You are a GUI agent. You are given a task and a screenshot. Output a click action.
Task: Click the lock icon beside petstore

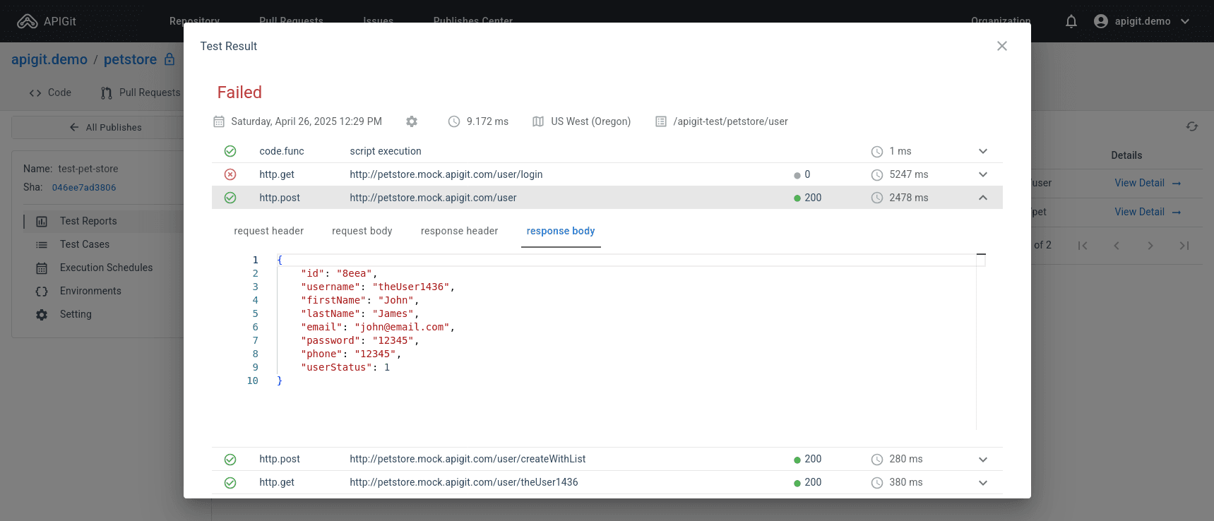[169, 59]
